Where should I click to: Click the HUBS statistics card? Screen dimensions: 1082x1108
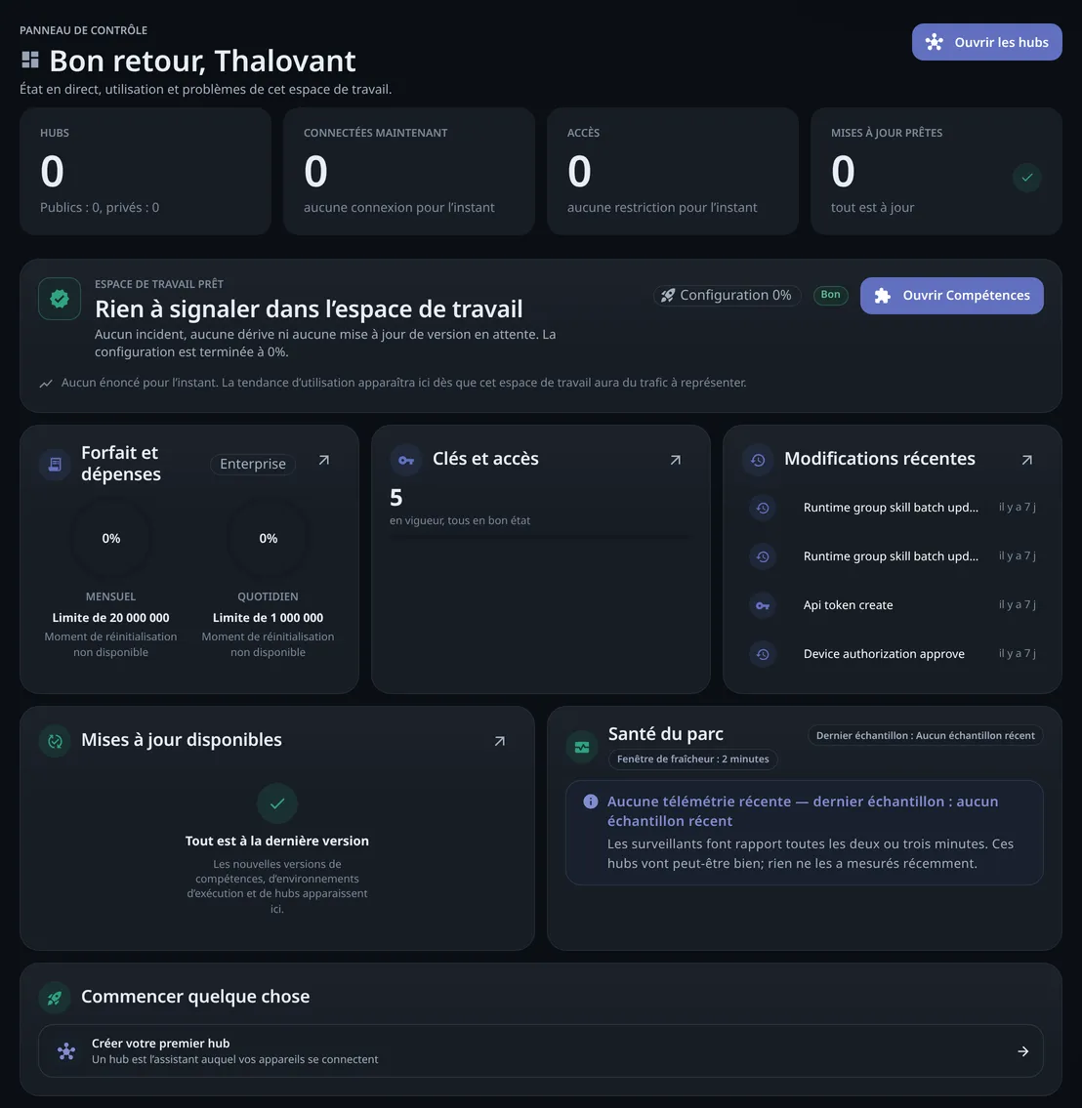point(146,171)
